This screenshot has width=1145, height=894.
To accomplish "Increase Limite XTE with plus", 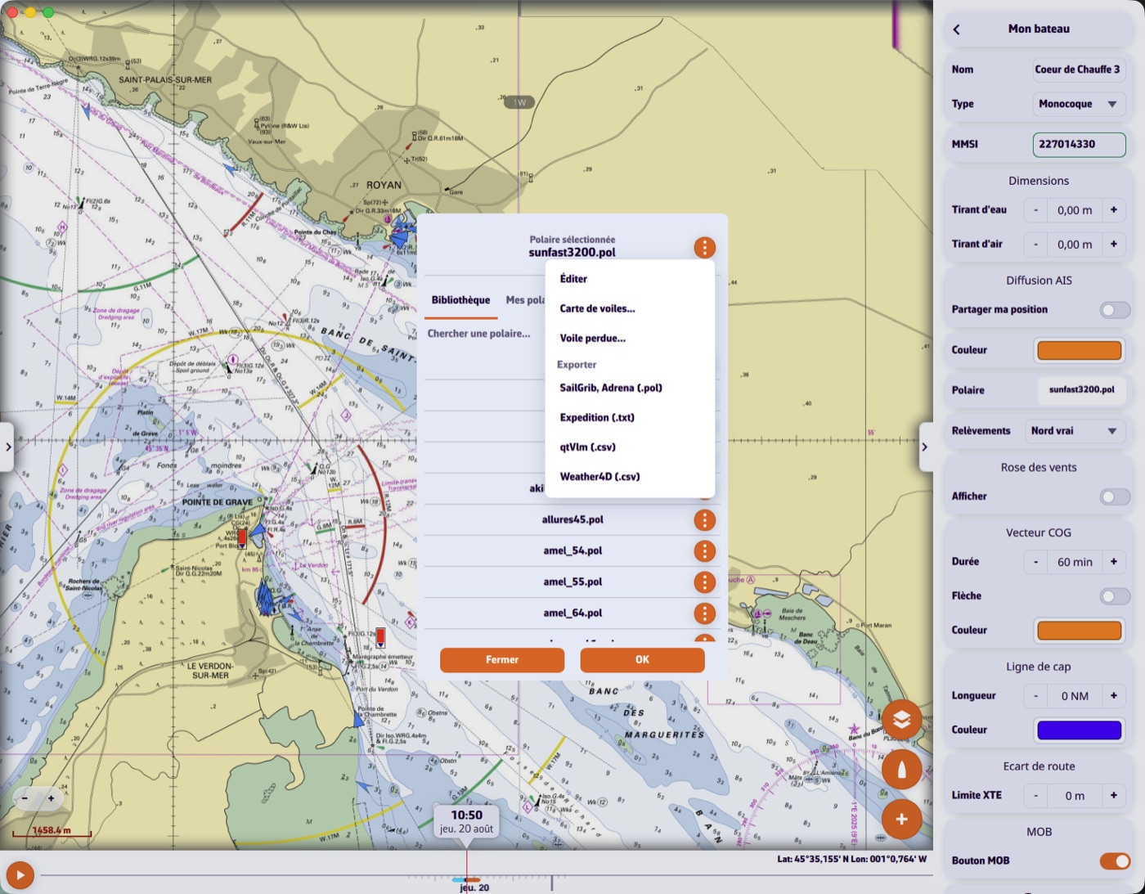I will click(1113, 796).
